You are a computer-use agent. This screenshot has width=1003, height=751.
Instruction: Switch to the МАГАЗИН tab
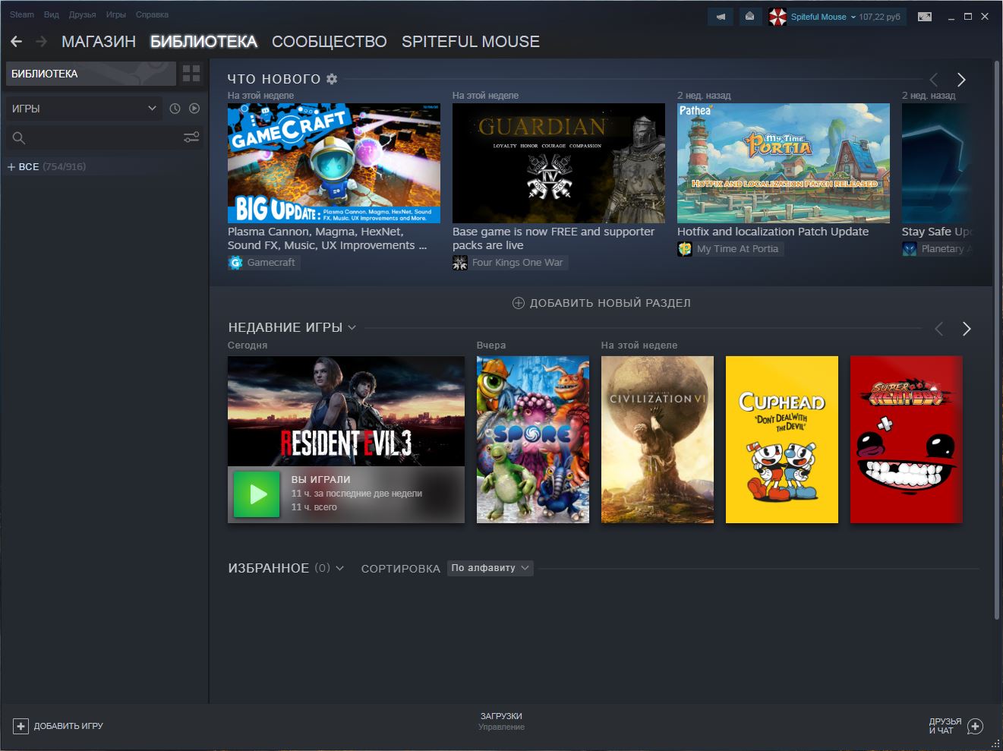[x=99, y=42]
